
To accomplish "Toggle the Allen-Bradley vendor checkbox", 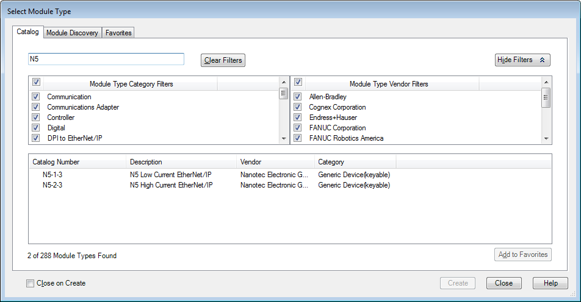I will (x=298, y=97).
